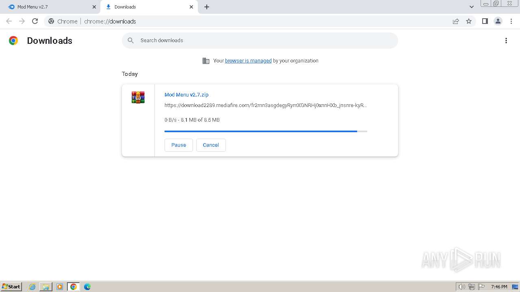The height and width of the screenshot is (292, 520).
Task: Click the Today date heading
Action: 130,74
